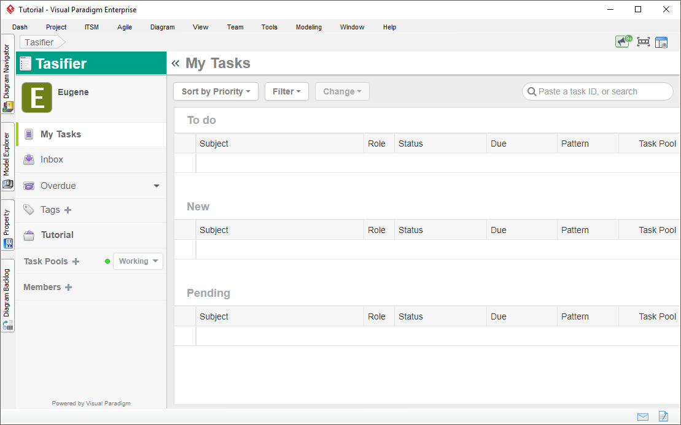Click Task Pool header in Pending
Viewport: 681px width, 425px height.
(x=650, y=316)
